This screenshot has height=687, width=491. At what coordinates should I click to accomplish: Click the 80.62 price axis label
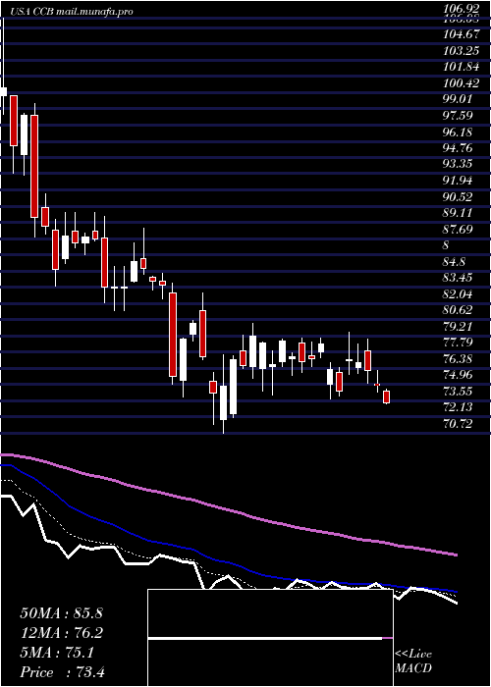point(459,310)
